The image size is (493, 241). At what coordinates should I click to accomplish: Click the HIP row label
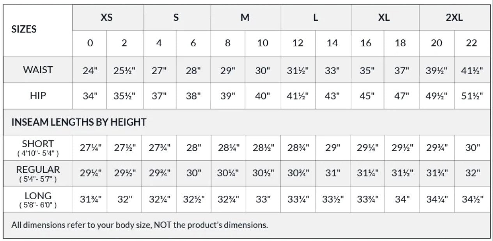38,96
